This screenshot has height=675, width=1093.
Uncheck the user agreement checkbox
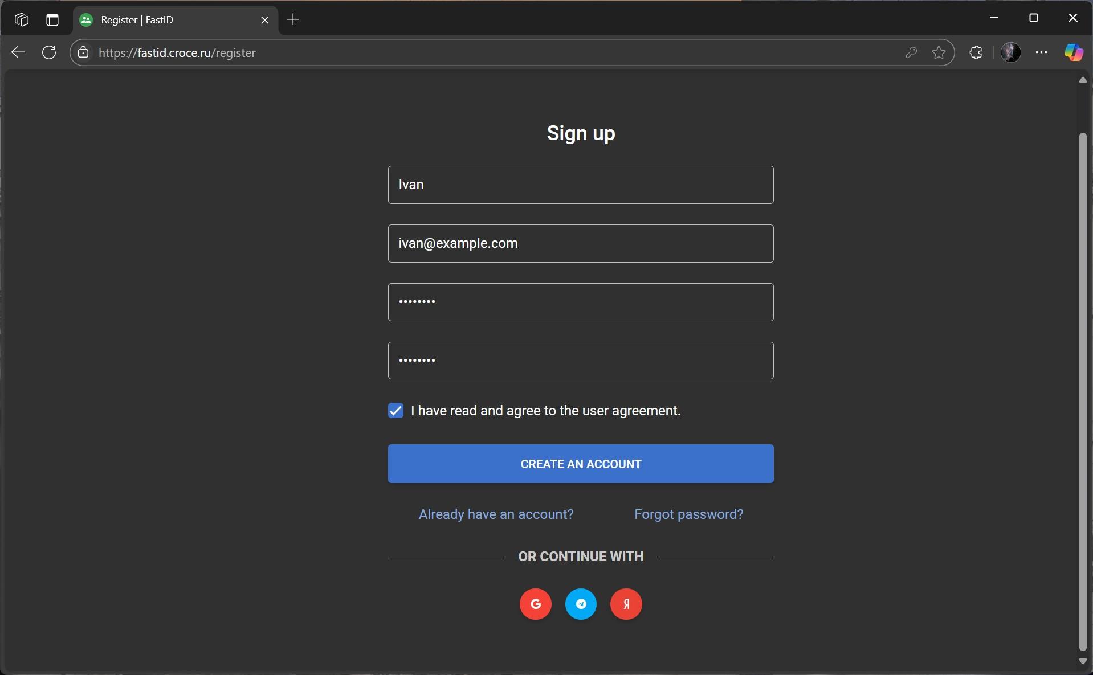(395, 411)
